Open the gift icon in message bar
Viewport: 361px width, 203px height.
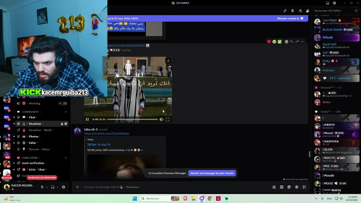[274, 187]
